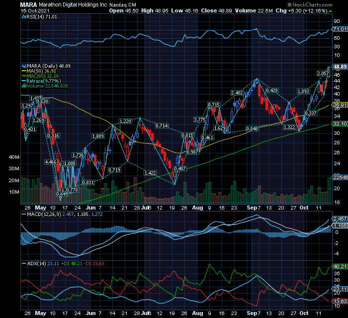
Task: Click the 0.407 retracement label
Action: point(180,169)
